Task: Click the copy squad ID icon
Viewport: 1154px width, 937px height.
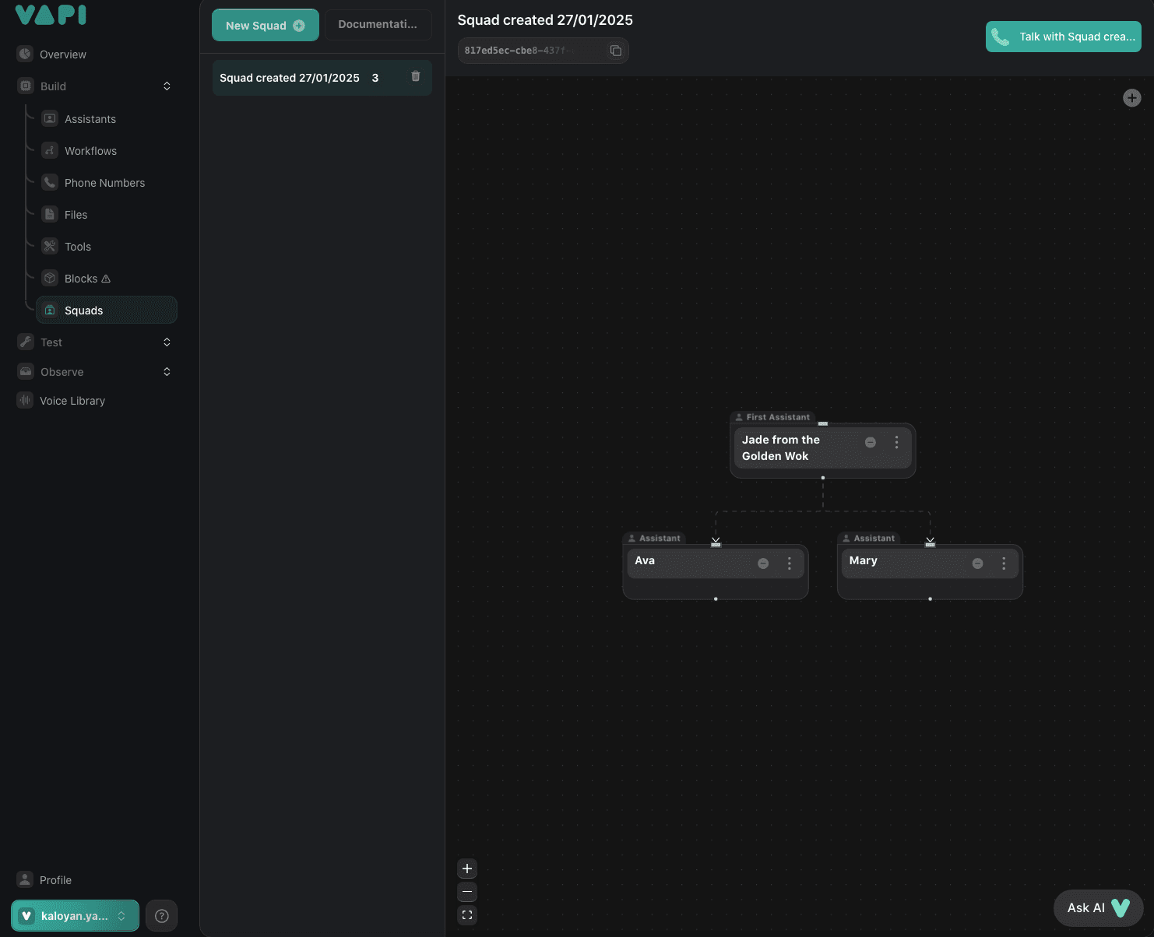Action: 616,51
